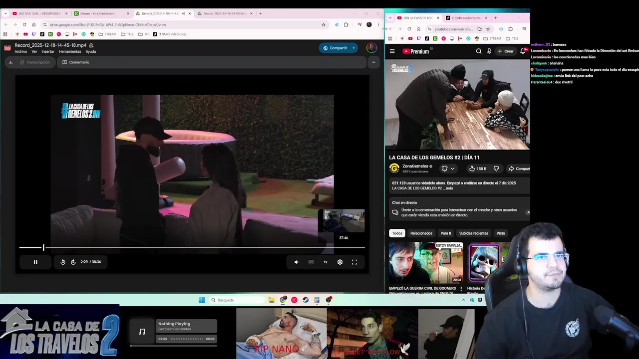Screen dimensions: 639x359
Task: Open the Ayuda menu in Drive
Action: click(x=91, y=51)
